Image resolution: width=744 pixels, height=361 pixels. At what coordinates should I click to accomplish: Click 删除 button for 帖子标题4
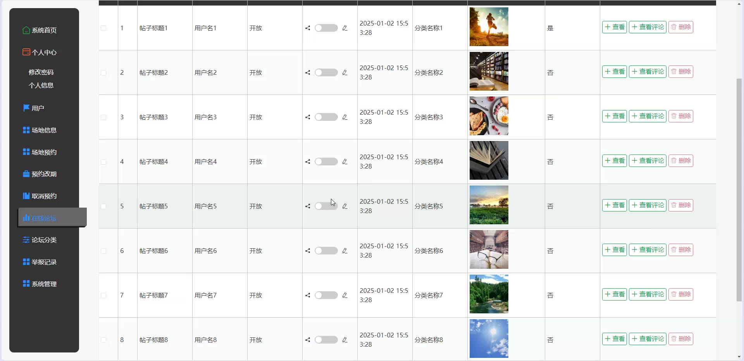(x=681, y=161)
